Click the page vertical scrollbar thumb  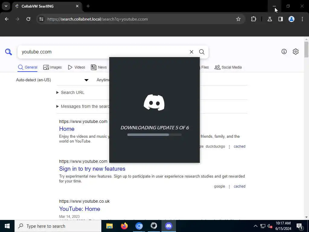[306, 49]
